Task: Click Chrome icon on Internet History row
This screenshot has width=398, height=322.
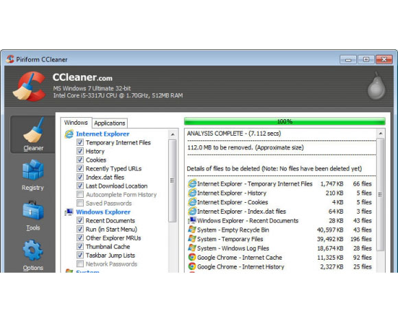Action: [x=192, y=267]
